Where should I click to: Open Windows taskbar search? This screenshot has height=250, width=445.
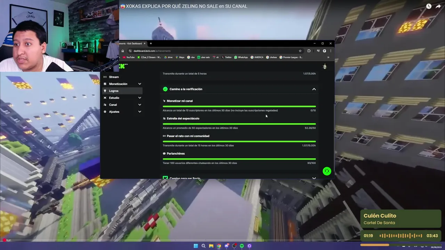[x=203, y=246]
